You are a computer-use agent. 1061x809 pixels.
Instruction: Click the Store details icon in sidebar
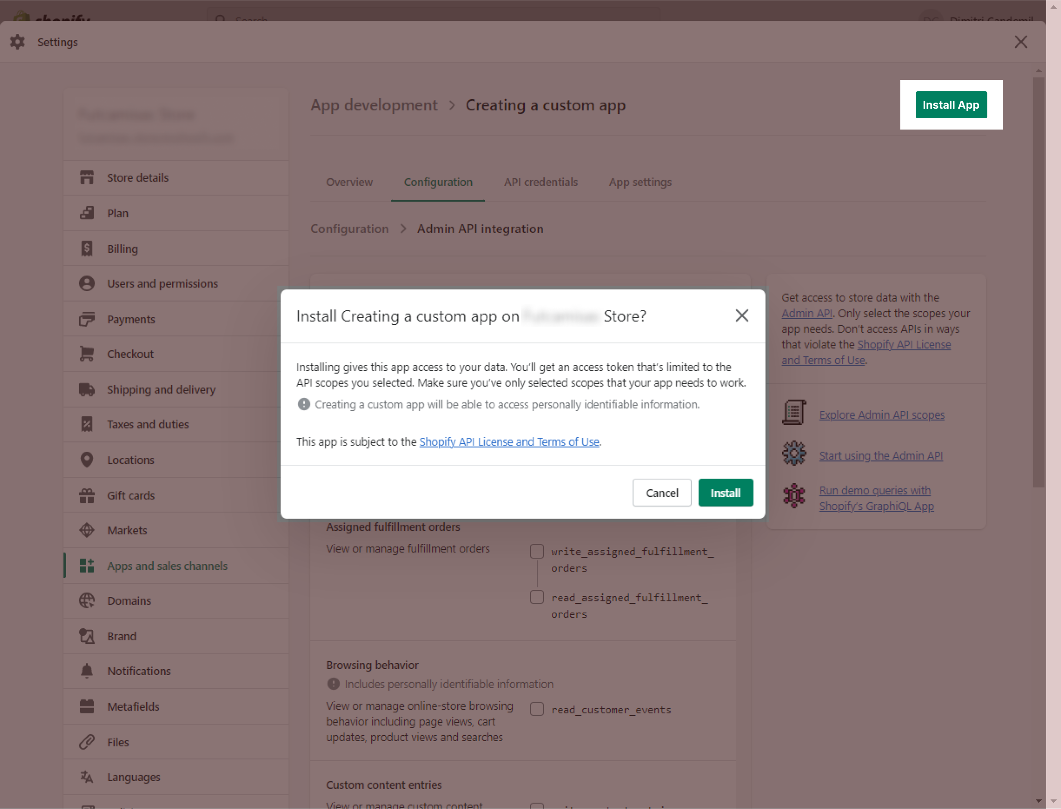coord(85,177)
